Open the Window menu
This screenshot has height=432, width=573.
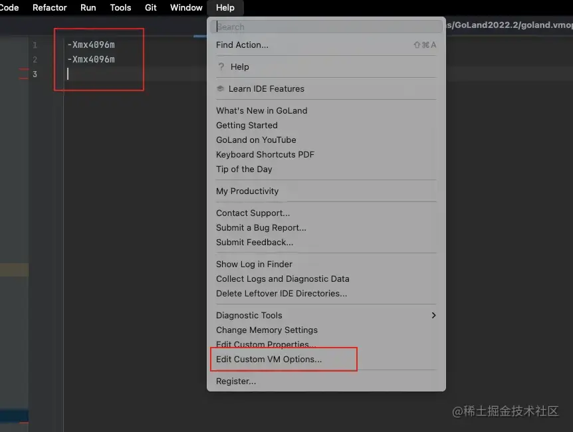point(186,8)
